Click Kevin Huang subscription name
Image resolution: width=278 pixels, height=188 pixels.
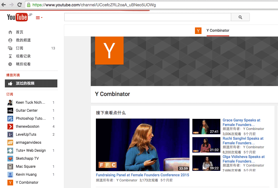click(x=26, y=175)
